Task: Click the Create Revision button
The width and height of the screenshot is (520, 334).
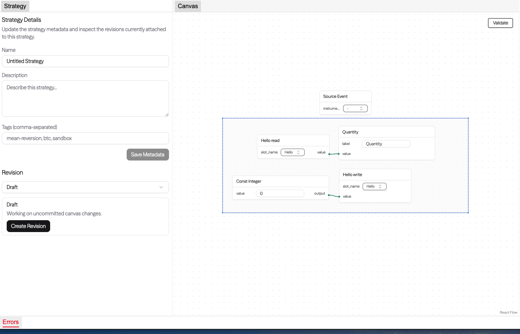Action: pos(28,226)
